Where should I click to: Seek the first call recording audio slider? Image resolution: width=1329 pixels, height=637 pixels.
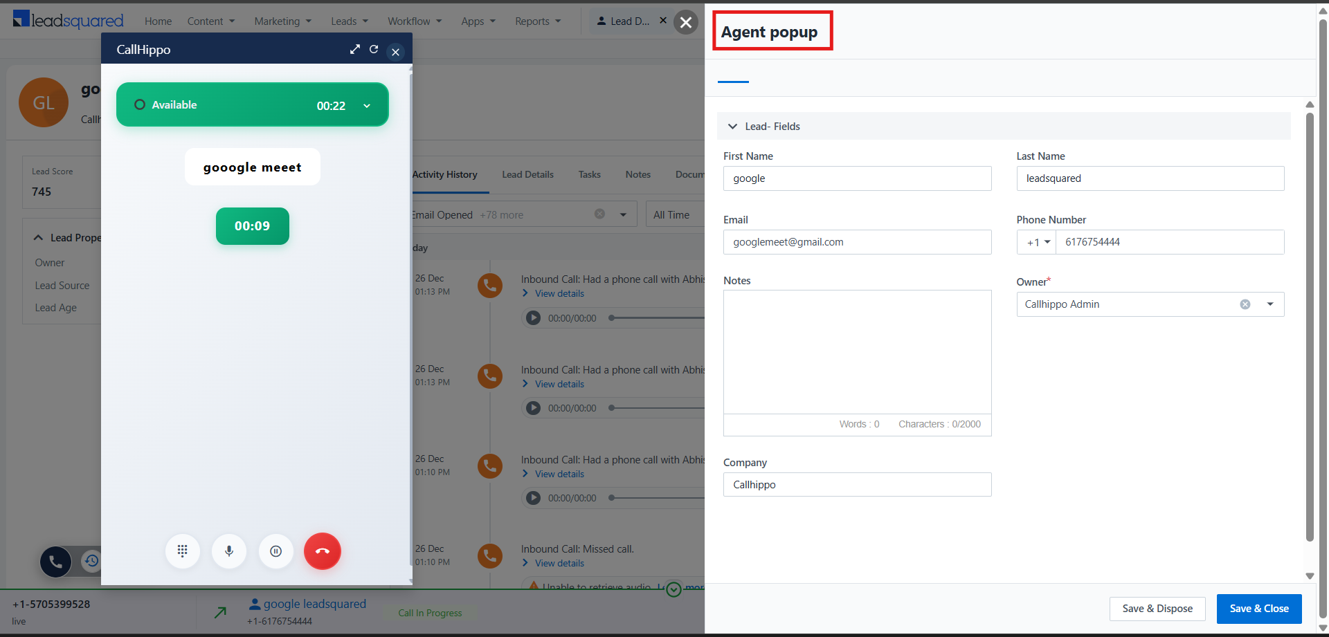(x=656, y=318)
